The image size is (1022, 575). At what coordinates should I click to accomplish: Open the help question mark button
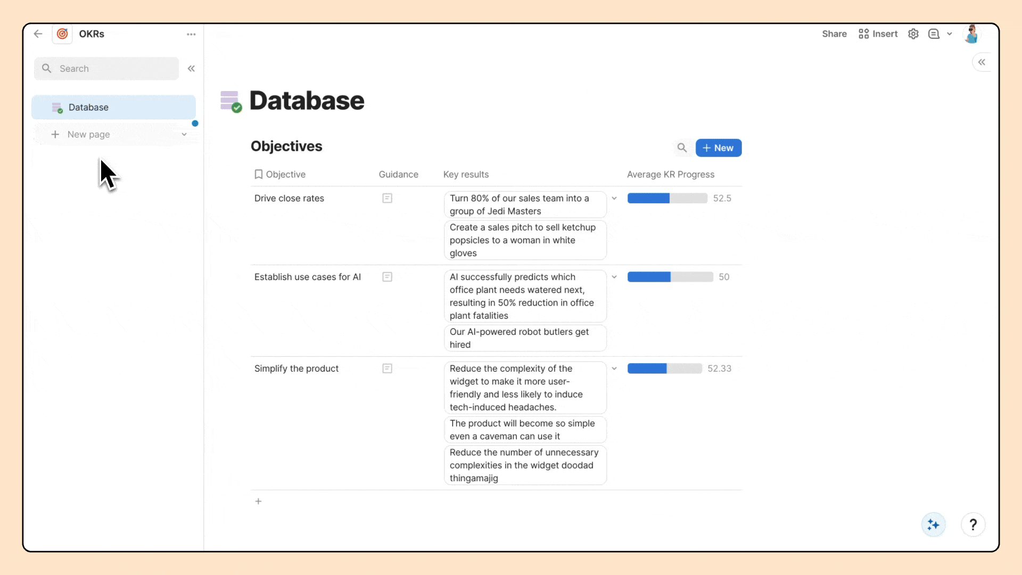(x=973, y=525)
